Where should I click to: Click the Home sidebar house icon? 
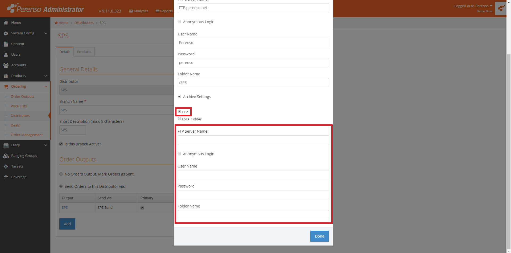[6, 23]
